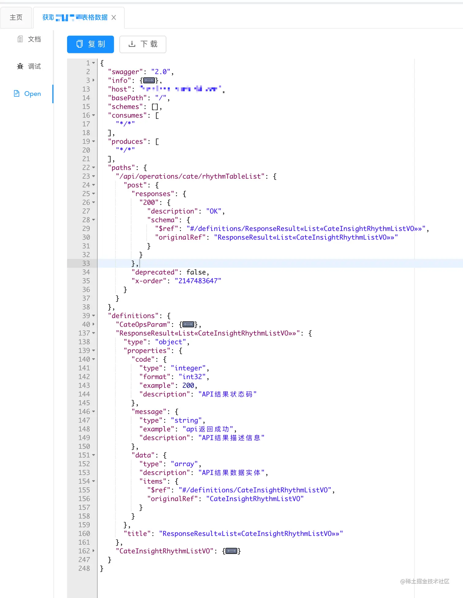Click the blurred "host" value

tap(181, 89)
